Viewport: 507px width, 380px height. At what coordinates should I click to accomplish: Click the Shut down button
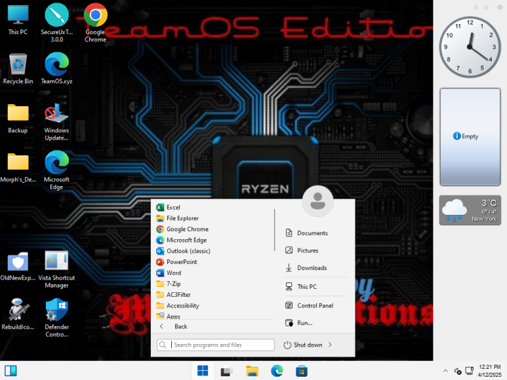click(x=303, y=345)
